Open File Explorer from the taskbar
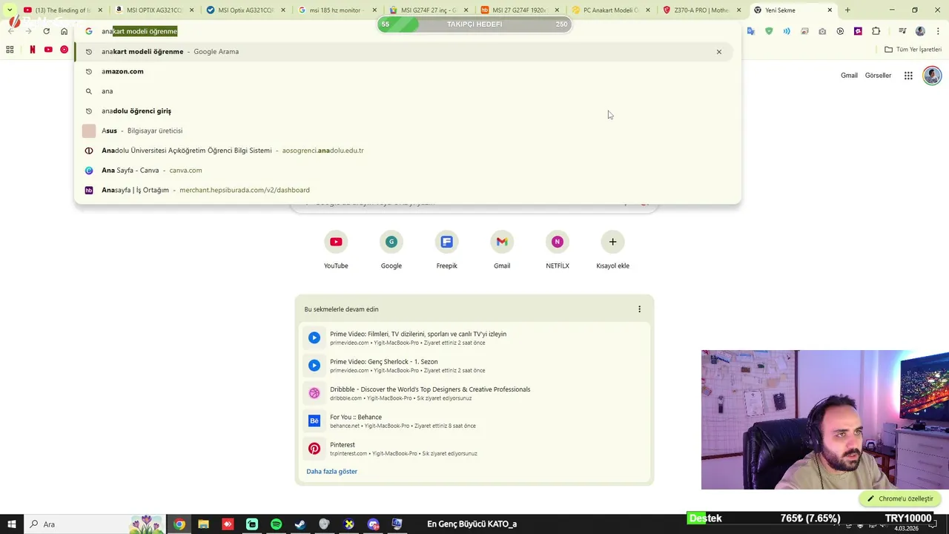This screenshot has height=534, width=949. click(203, 524)
